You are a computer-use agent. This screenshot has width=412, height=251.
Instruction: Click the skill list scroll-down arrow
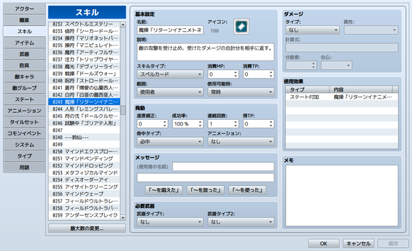click(x=123, y=218)
